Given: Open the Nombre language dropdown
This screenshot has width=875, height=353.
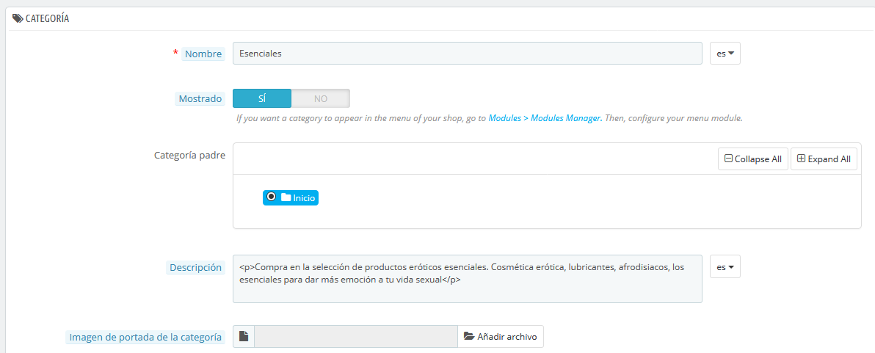Looking at the screenshot, I should pyautogui.click(x=725, y=54).
